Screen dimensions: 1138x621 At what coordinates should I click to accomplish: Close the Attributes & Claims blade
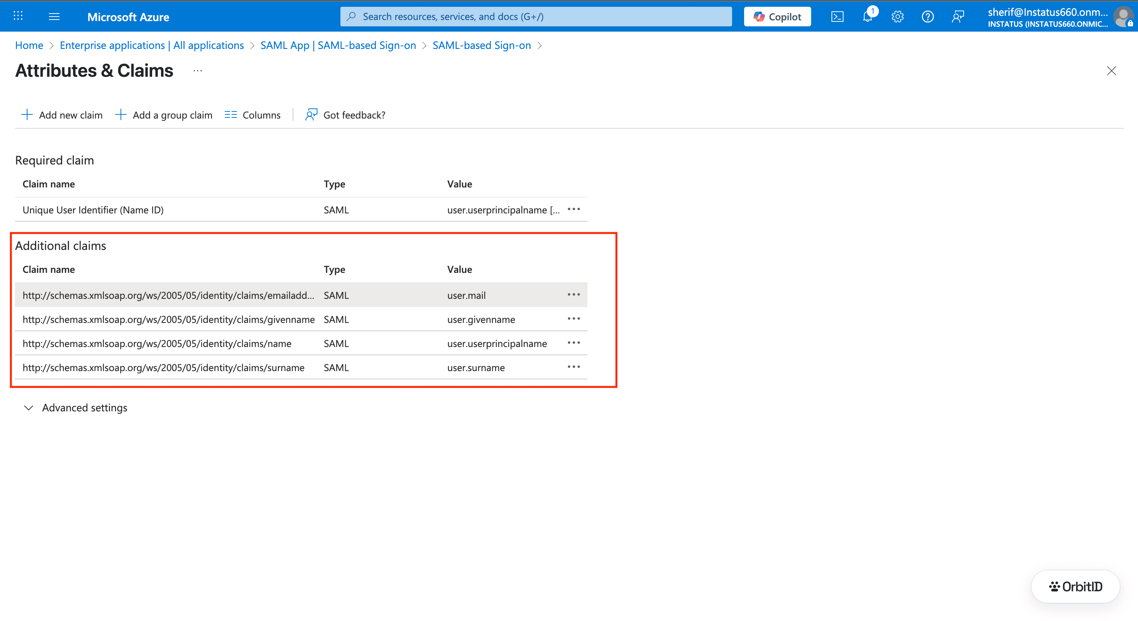[1112, 71]
